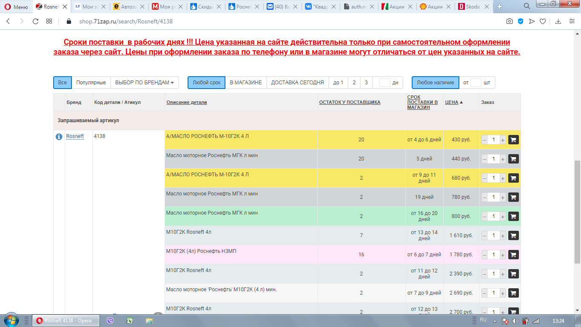Go back to previous page
Screen dimensions: 581x327
point(8,21)
